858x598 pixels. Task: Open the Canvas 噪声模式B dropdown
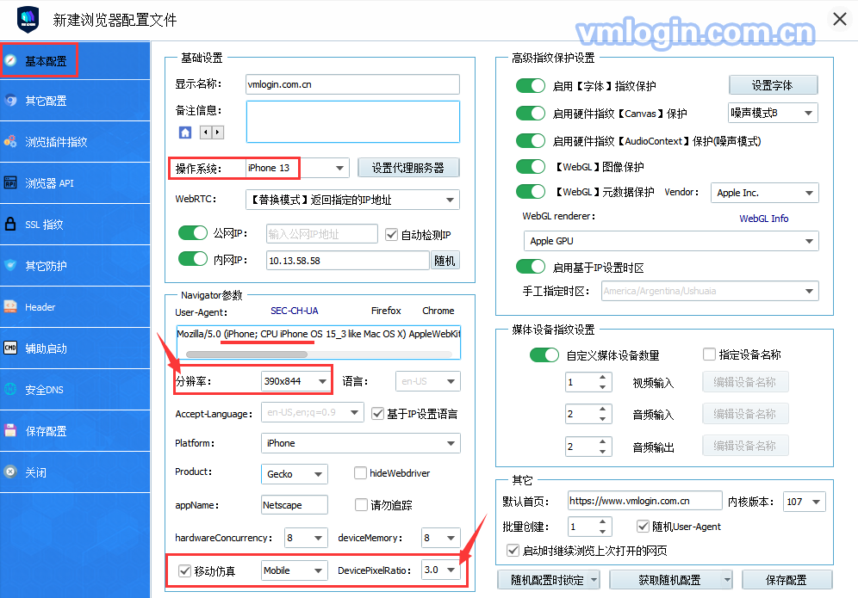(x=773, y=113)
